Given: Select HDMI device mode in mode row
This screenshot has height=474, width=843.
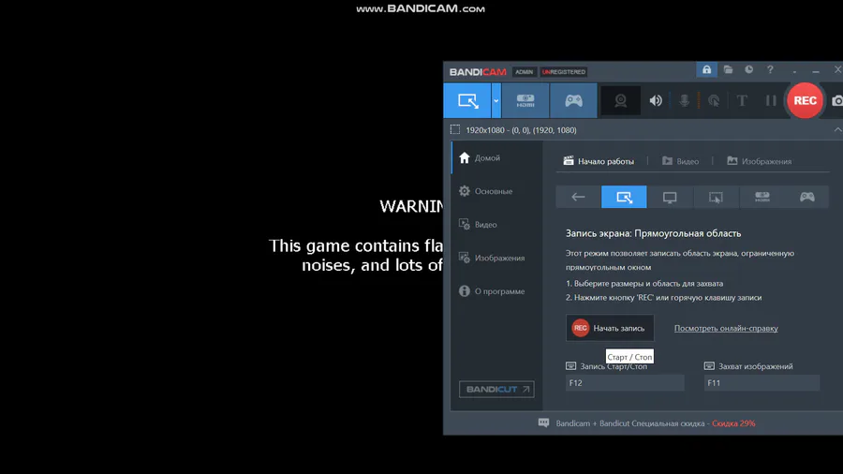Looking at the screenshot, I should click(762, 197).
